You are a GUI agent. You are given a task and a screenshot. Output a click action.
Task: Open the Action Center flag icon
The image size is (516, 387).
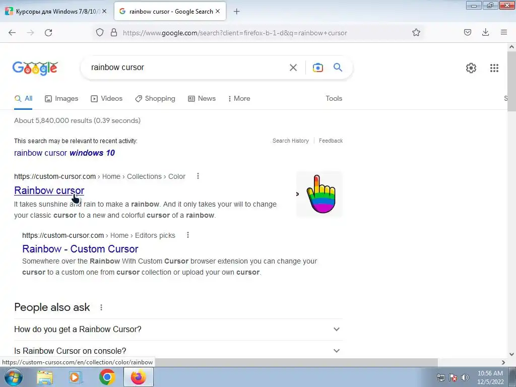click(453, 377)
